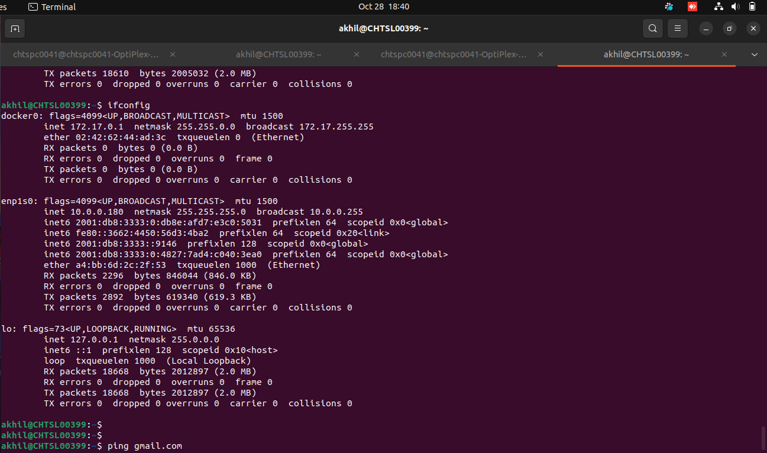
Task: Select the third tab, chtspc0041 OptiPlex
Action: (454, 54)
